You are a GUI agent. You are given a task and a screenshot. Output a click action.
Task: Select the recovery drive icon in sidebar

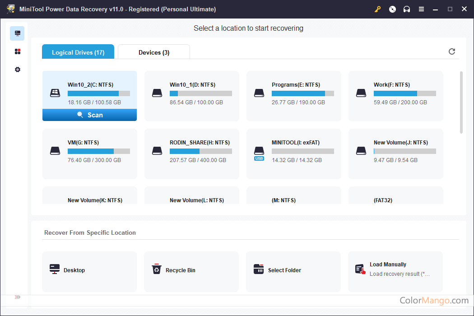(18, 33)
